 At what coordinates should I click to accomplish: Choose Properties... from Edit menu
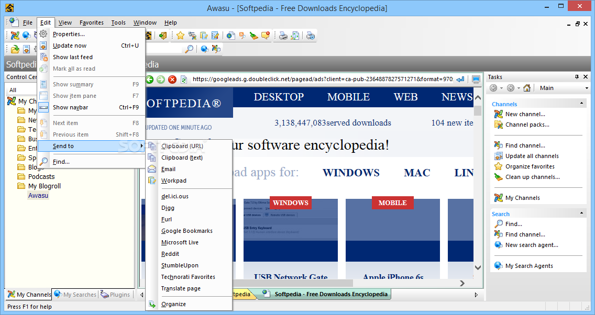pos(92,34)
